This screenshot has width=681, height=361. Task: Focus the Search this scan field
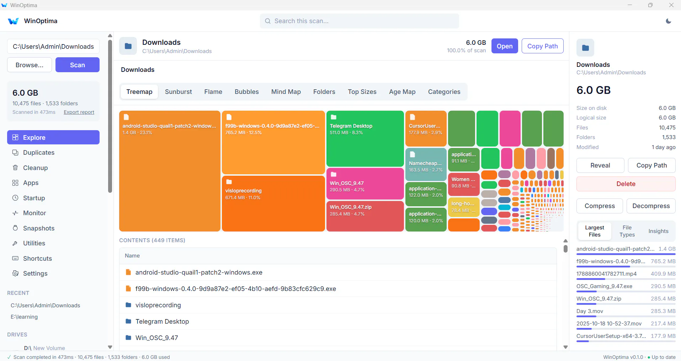[360, 21]
